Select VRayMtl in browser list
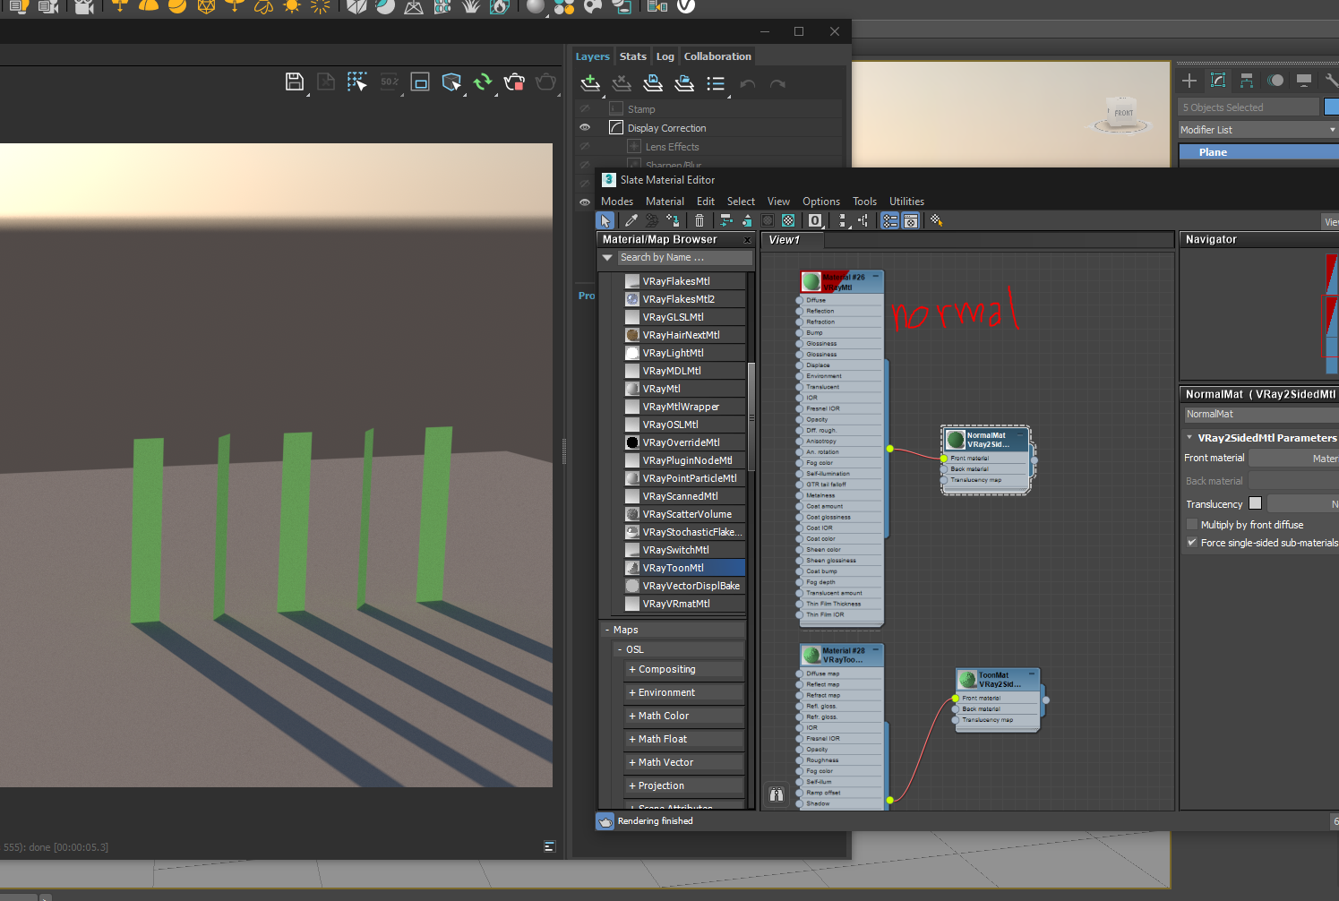1339x901 pixels. coord(684,389)
